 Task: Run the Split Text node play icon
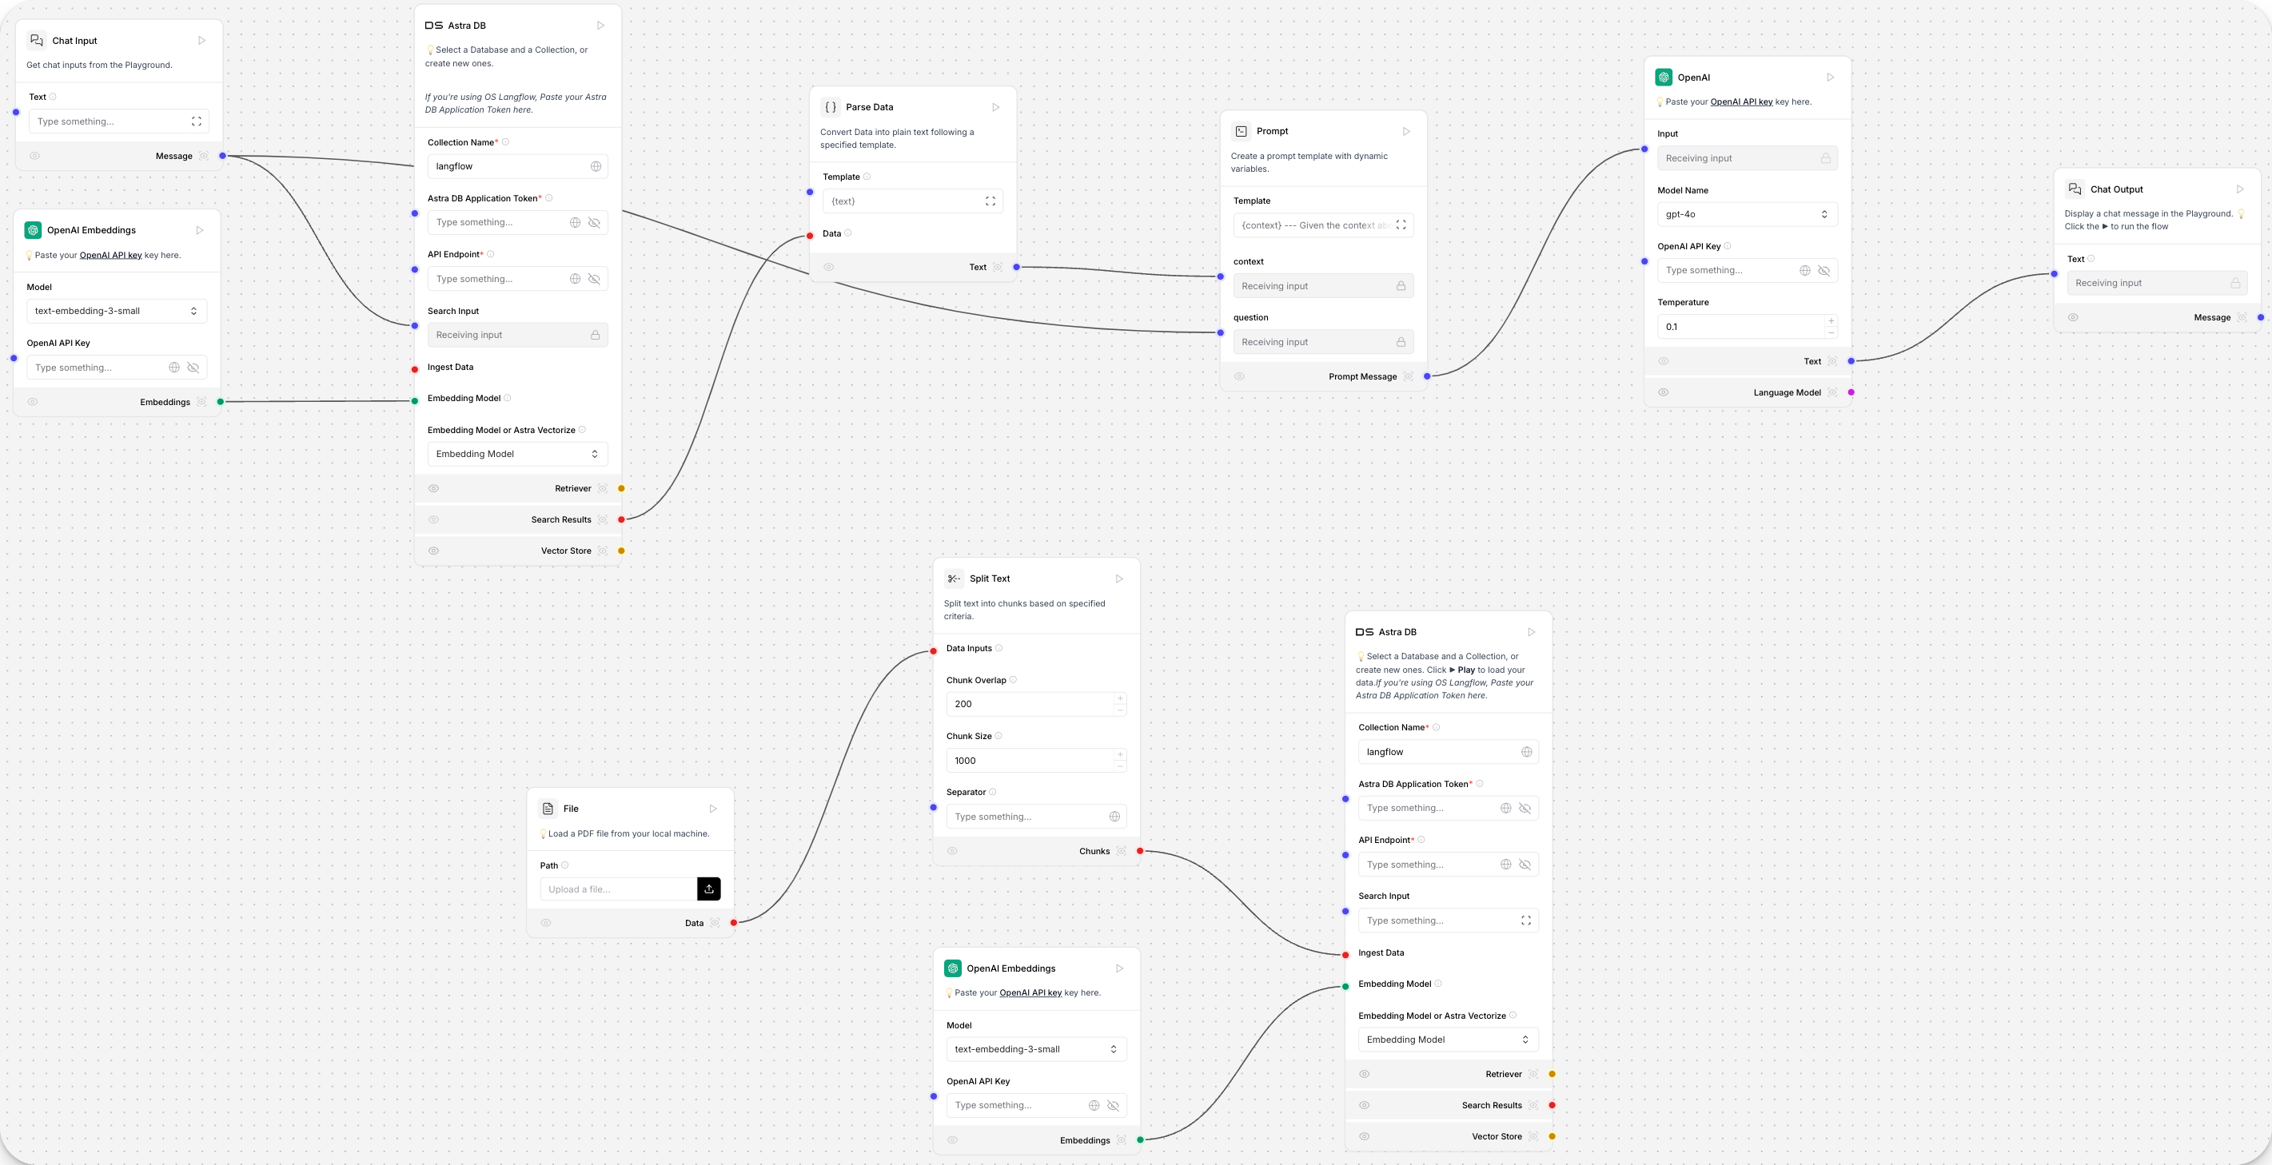tap(1119, 579)
